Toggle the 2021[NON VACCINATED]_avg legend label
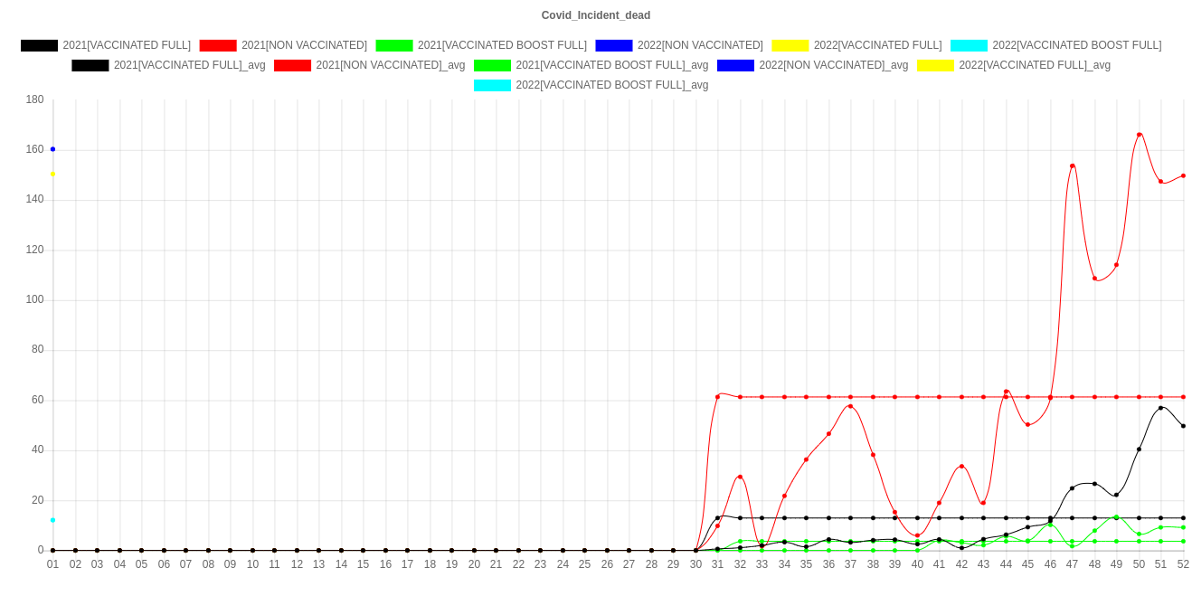This screenshot has width=1192, height=596. tap(390, 65)
